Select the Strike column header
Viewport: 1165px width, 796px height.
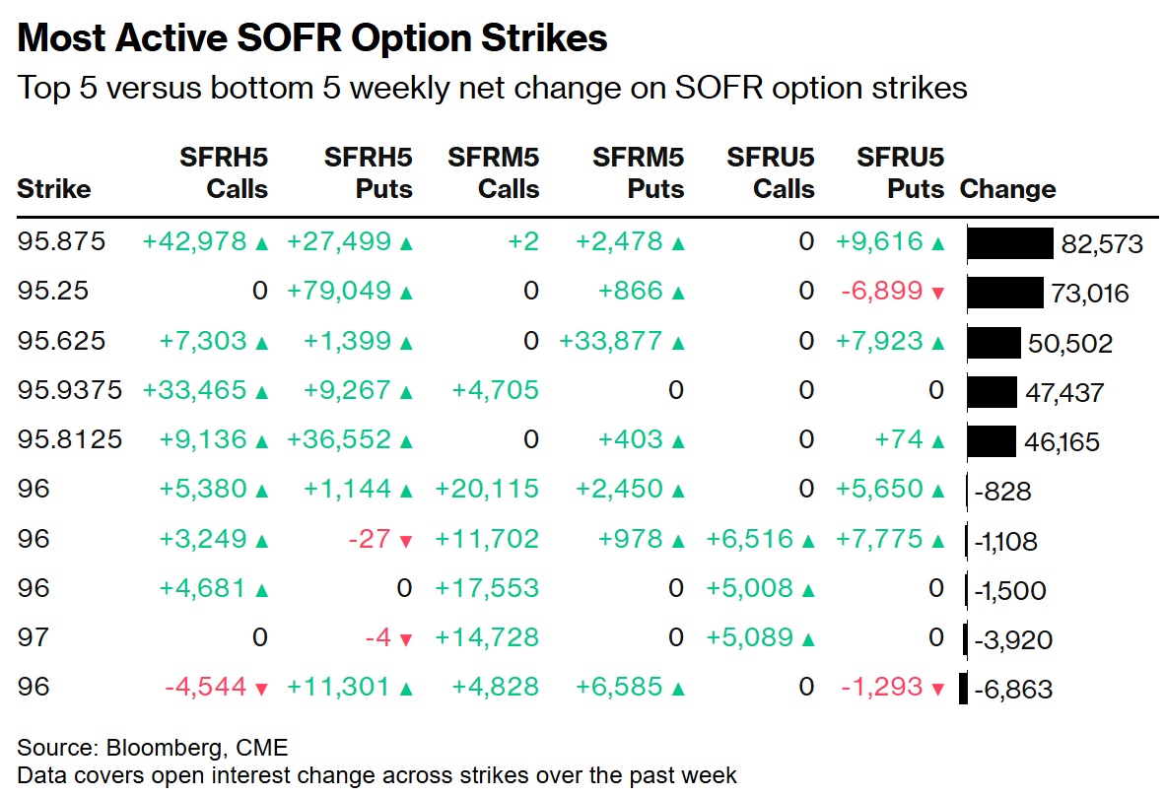point(54,189)
